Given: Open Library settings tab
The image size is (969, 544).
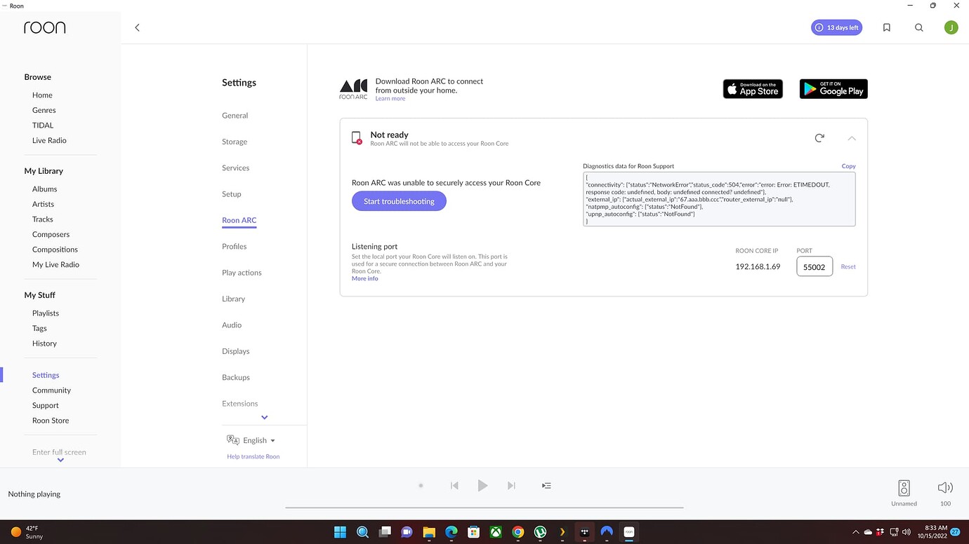Looking at the screenshot, I should coord(233,299).
